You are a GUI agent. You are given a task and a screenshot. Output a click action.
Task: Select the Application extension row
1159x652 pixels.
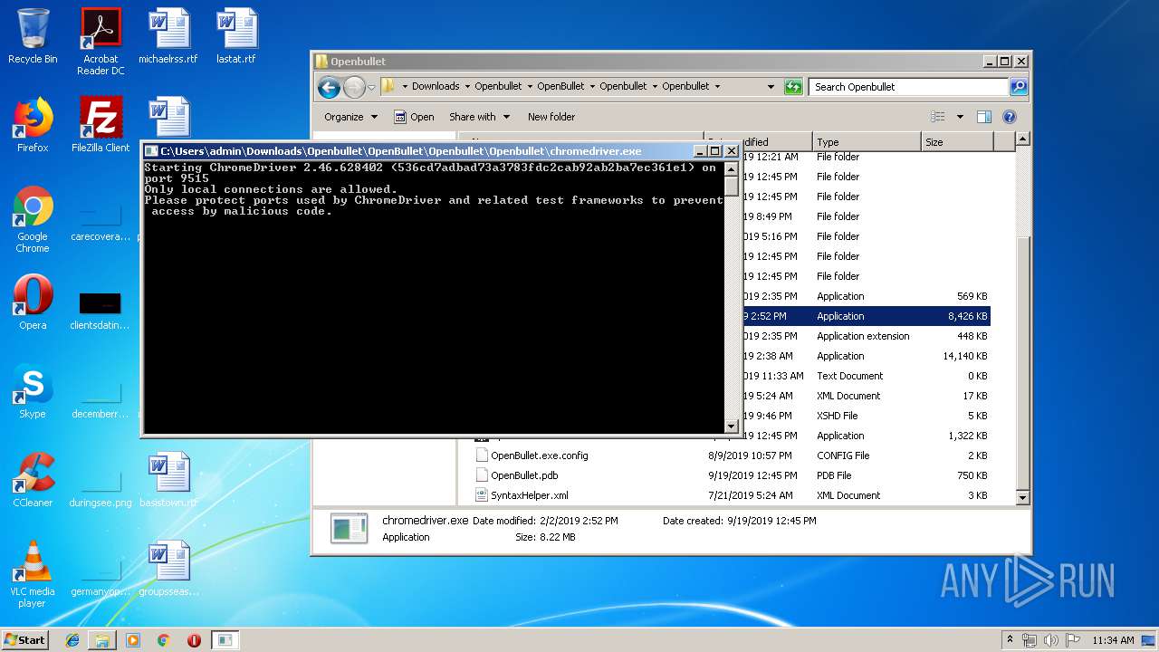(867, 336)
